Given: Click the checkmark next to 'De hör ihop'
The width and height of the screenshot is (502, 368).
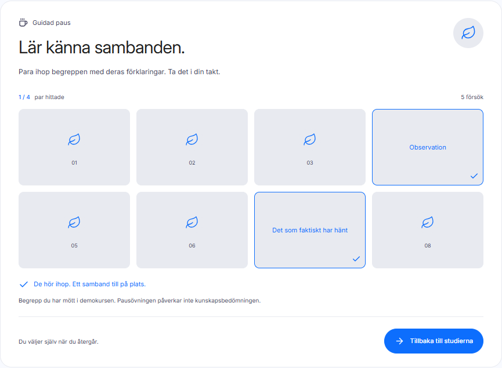Looking at the screenshot, I should [x=24, y=284].
